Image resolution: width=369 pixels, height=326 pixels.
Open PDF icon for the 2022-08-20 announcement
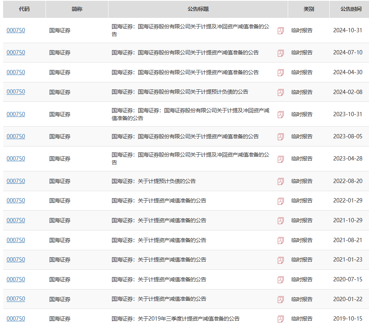[280, 181]
